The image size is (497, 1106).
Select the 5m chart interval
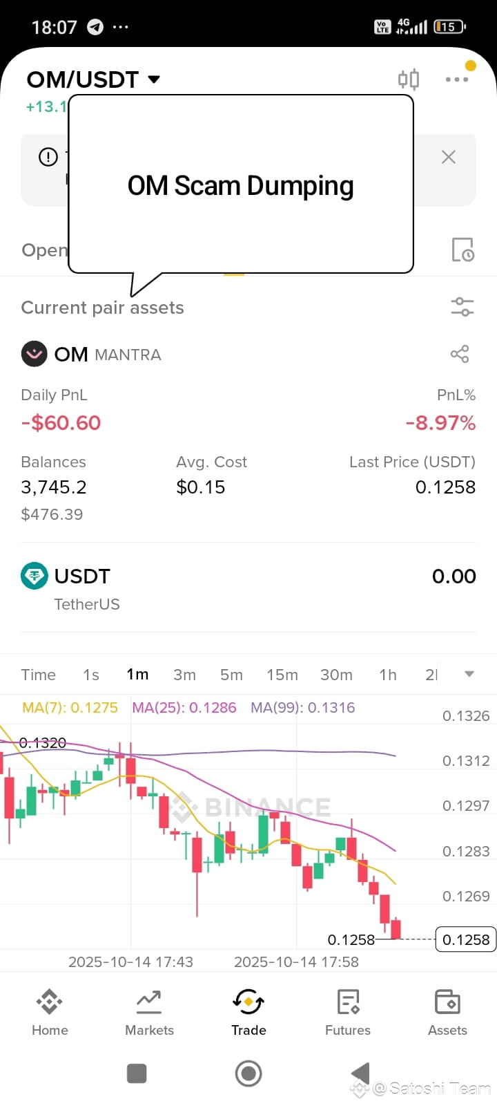[231, 675]
